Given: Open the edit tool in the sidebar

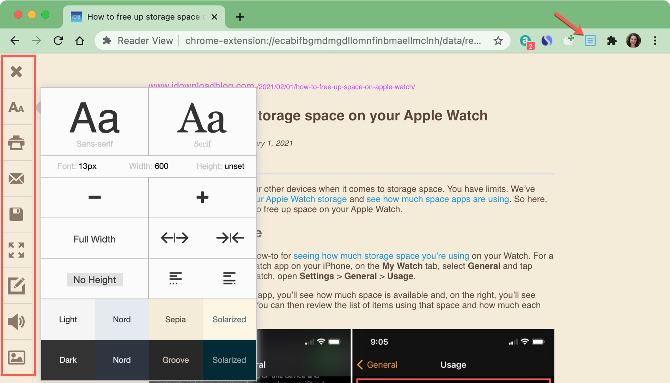Looking at the screenshot, I should [x=17, y=285].
